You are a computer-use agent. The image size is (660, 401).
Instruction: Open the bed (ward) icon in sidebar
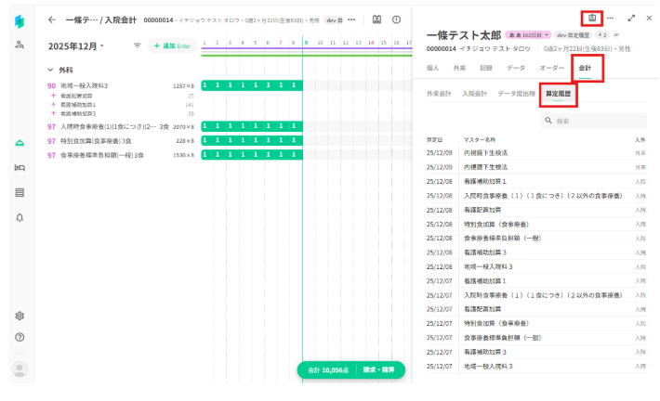click(x=20, y=168)
